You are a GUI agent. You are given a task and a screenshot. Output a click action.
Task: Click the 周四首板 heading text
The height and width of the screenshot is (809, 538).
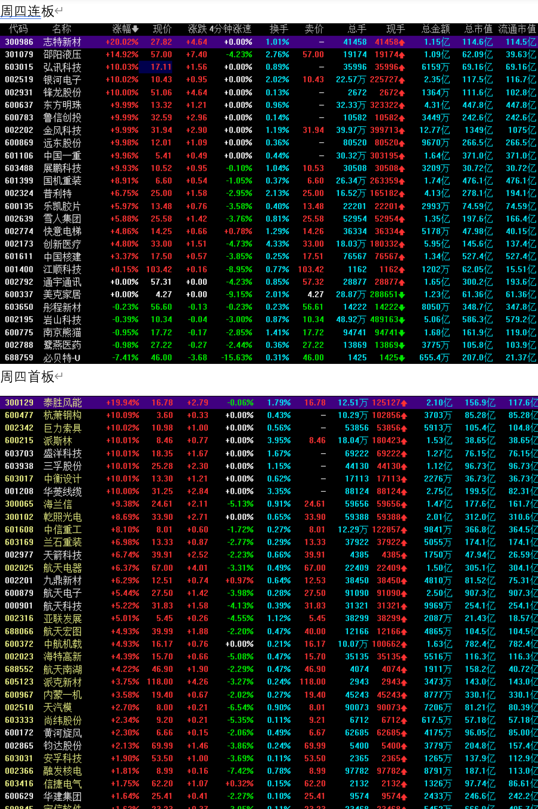coord(27,377)
